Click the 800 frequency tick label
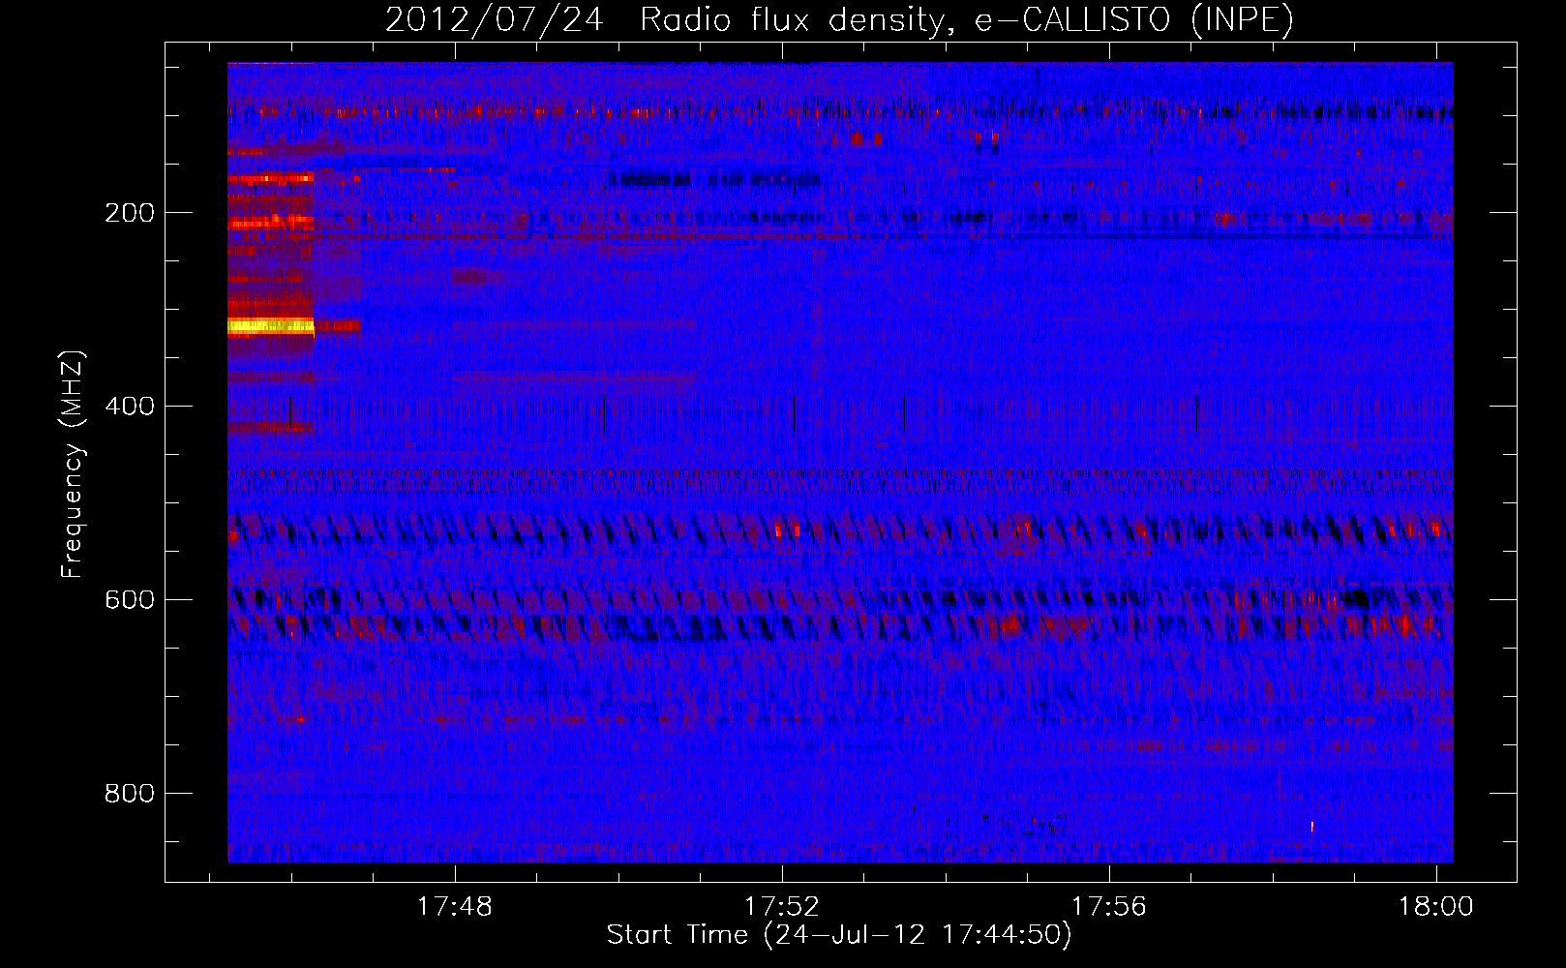 point(130,794)
